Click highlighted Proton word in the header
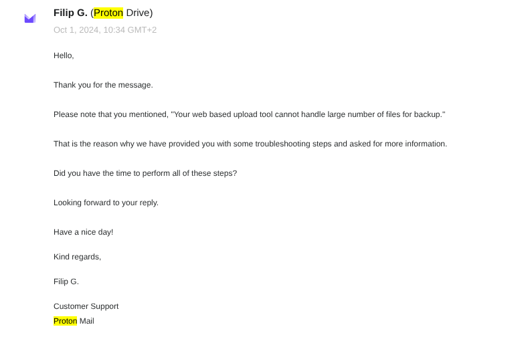 tap(108, 13)
